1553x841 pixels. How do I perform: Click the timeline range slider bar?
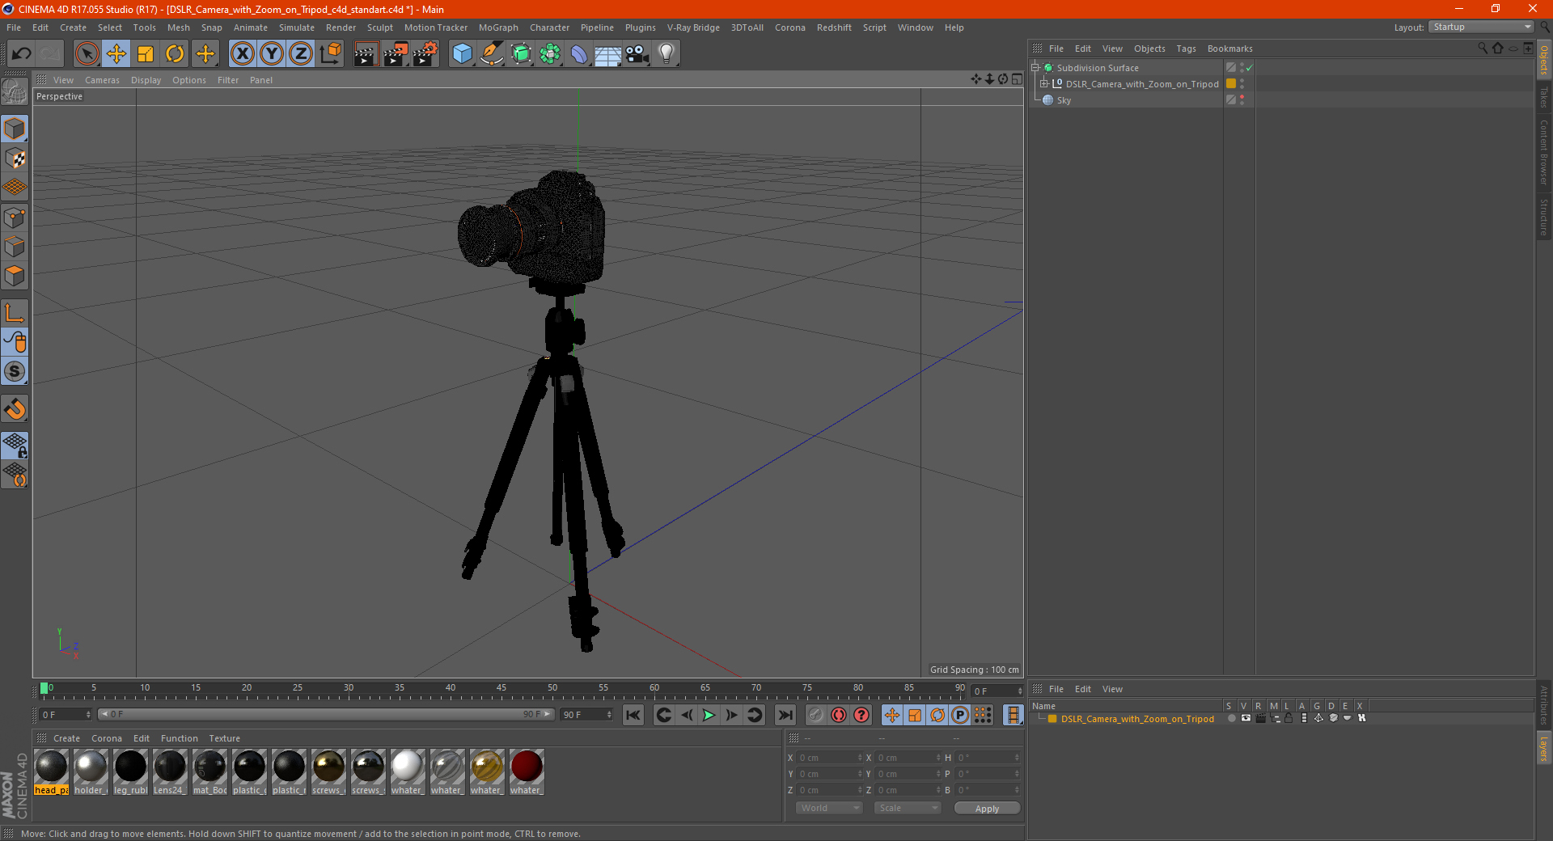coord(325,714)
